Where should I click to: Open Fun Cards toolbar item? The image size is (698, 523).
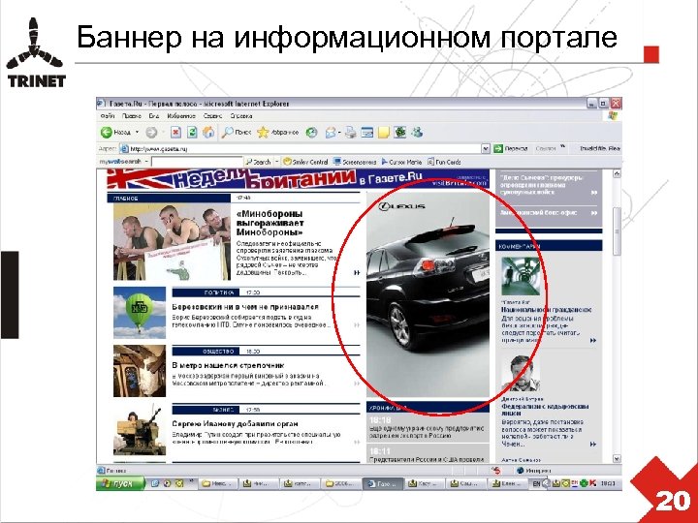(444, 162)
